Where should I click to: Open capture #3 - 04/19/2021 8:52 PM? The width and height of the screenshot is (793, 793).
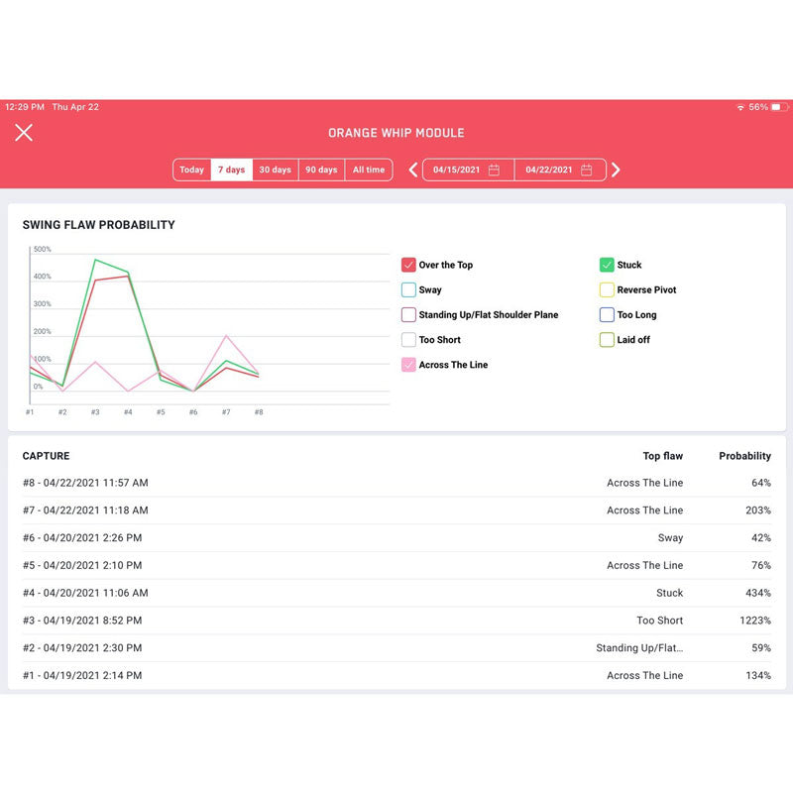[396, 621]
